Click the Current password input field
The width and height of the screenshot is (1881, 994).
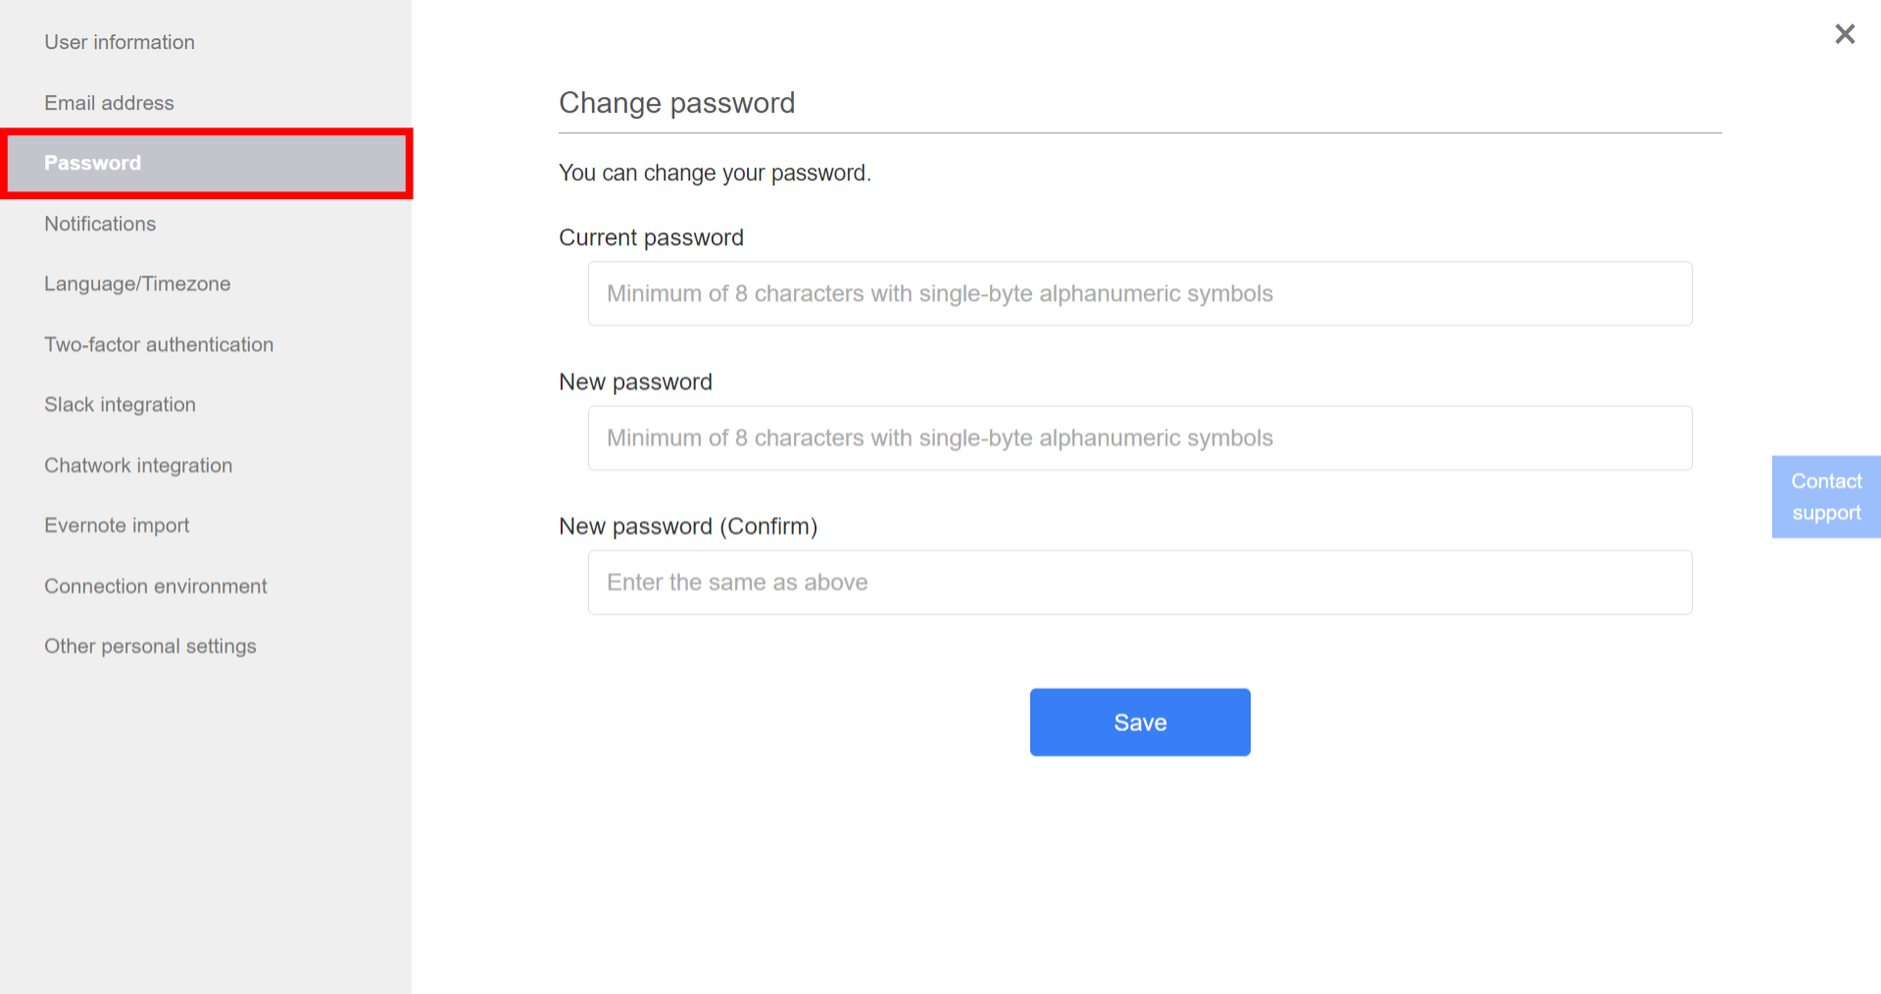click(1139, 293)
